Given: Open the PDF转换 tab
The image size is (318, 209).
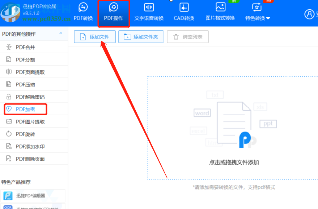Looking at the screenshot, I should coord(83,12).
